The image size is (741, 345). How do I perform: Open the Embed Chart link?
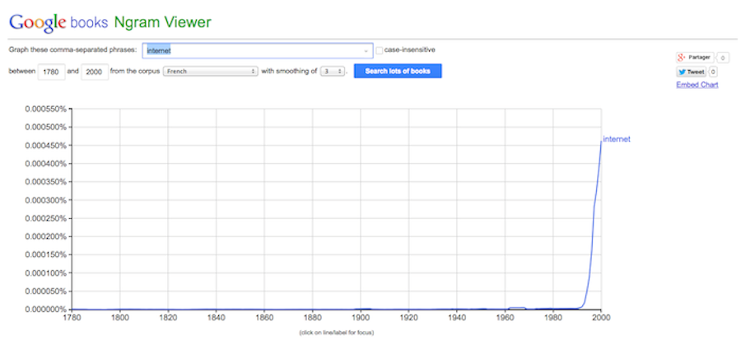697,85
